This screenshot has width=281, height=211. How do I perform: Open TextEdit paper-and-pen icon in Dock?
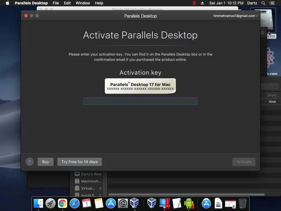click(177, 203)
